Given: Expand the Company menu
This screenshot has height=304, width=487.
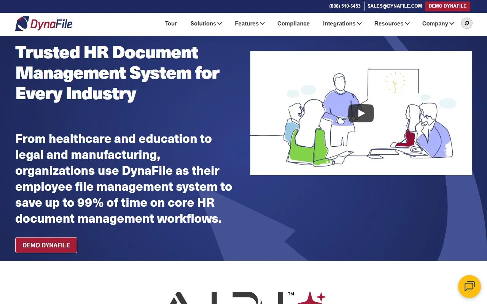Looking at the screenshot, I should (x=438, y=24).
